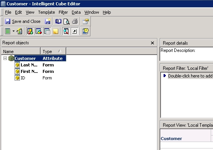This screenshot has width=213, height=150.
Task: Toggle the Report Objects pane icon
Action: (30, 31)
